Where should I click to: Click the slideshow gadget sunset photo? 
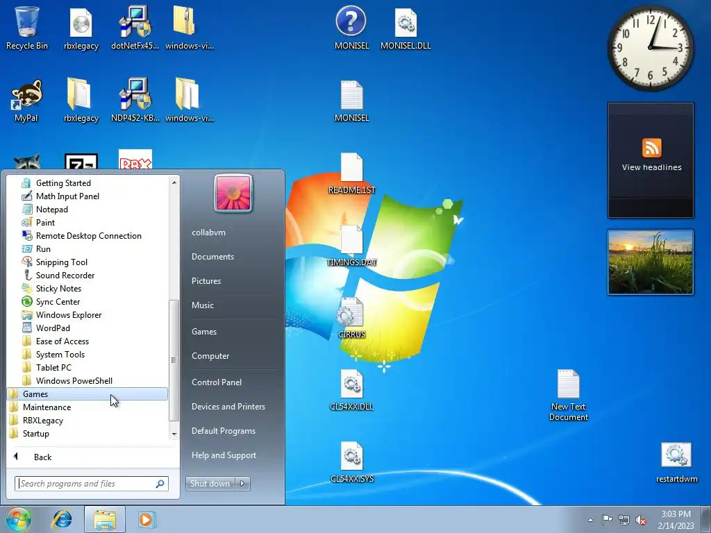click(x=651, y=262)
